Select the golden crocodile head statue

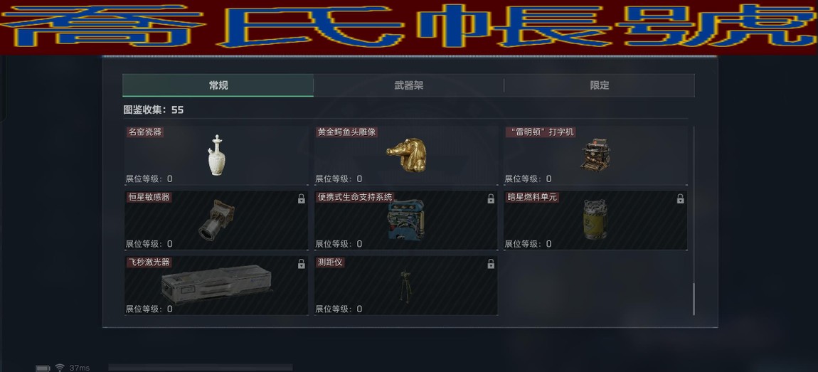pyautogui.click(x=406, y=154)
